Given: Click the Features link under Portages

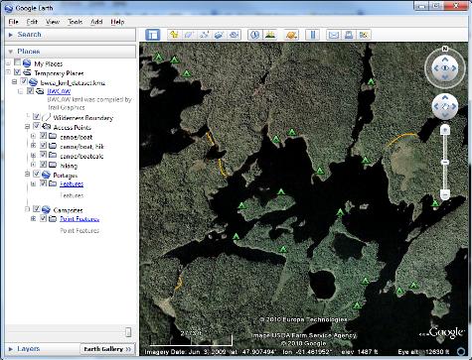Looking at the screenshot, I should point(72,184).
